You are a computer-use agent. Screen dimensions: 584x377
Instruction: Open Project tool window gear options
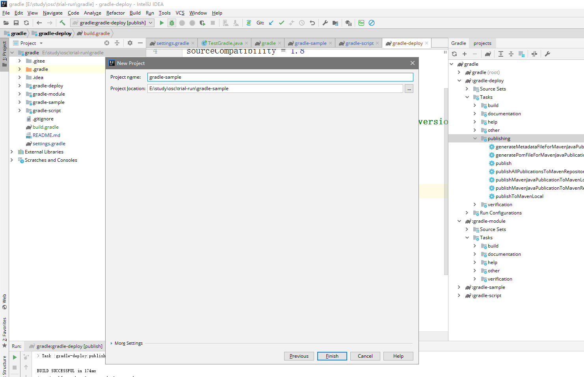(130, 43)
